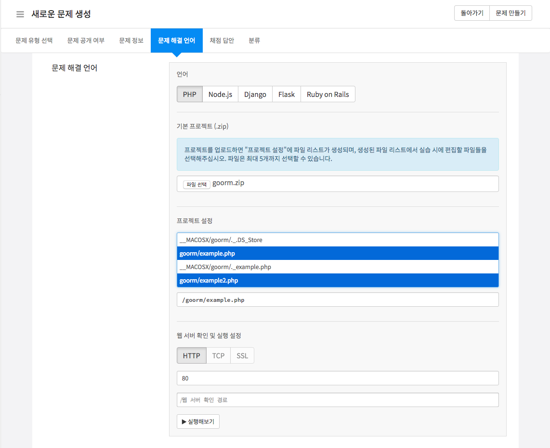
Task: Open the 분류 tab
Action: [x=254, y=41]
